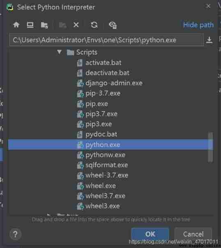Select pip.exe file

tap(92, 104)
